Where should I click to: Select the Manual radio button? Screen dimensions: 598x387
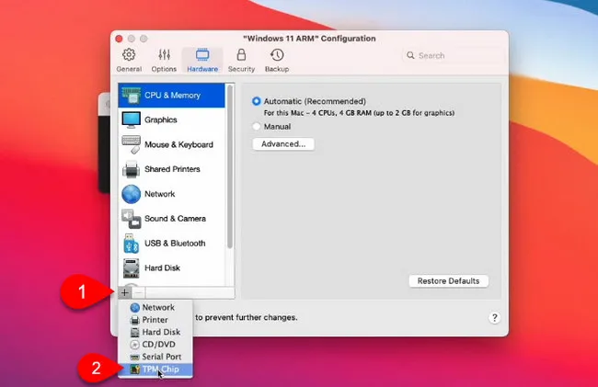[x=257, y=127]
